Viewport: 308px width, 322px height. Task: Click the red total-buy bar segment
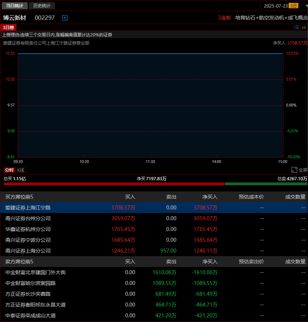[114, 184]
